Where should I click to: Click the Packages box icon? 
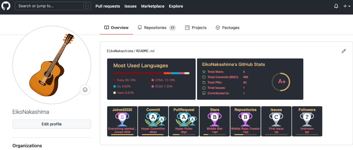coord(218,28)
